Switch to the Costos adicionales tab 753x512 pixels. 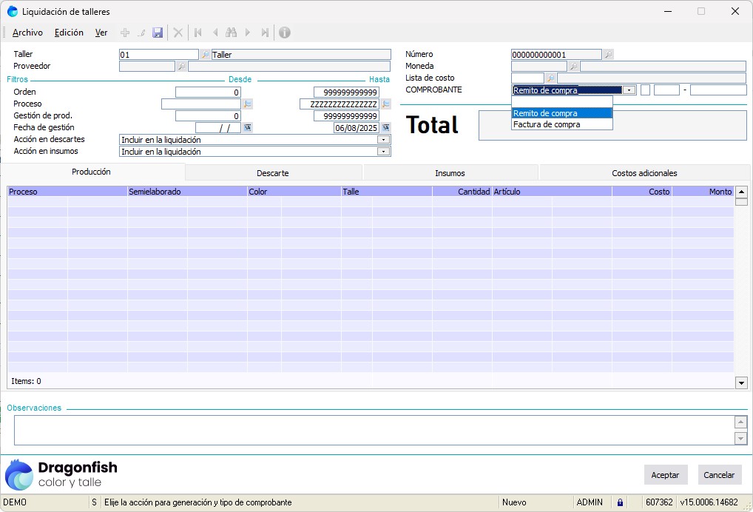[644, 173]
